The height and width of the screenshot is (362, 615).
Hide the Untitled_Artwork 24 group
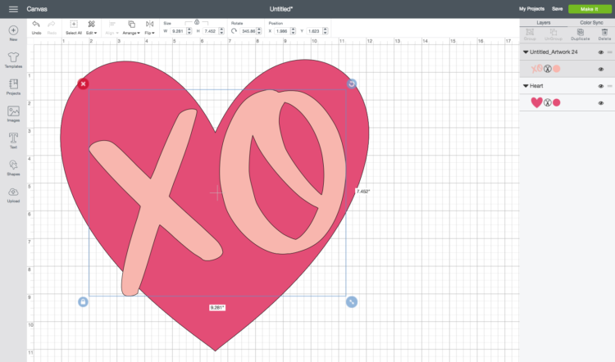coord(600,52)
